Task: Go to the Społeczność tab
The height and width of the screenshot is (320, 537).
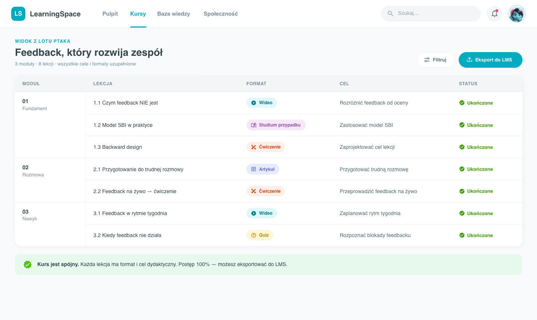Action: coord(221,14)
